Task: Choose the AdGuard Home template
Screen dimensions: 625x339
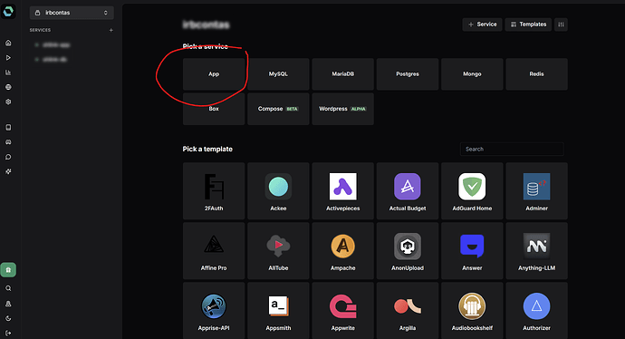Action: [472, 191]
